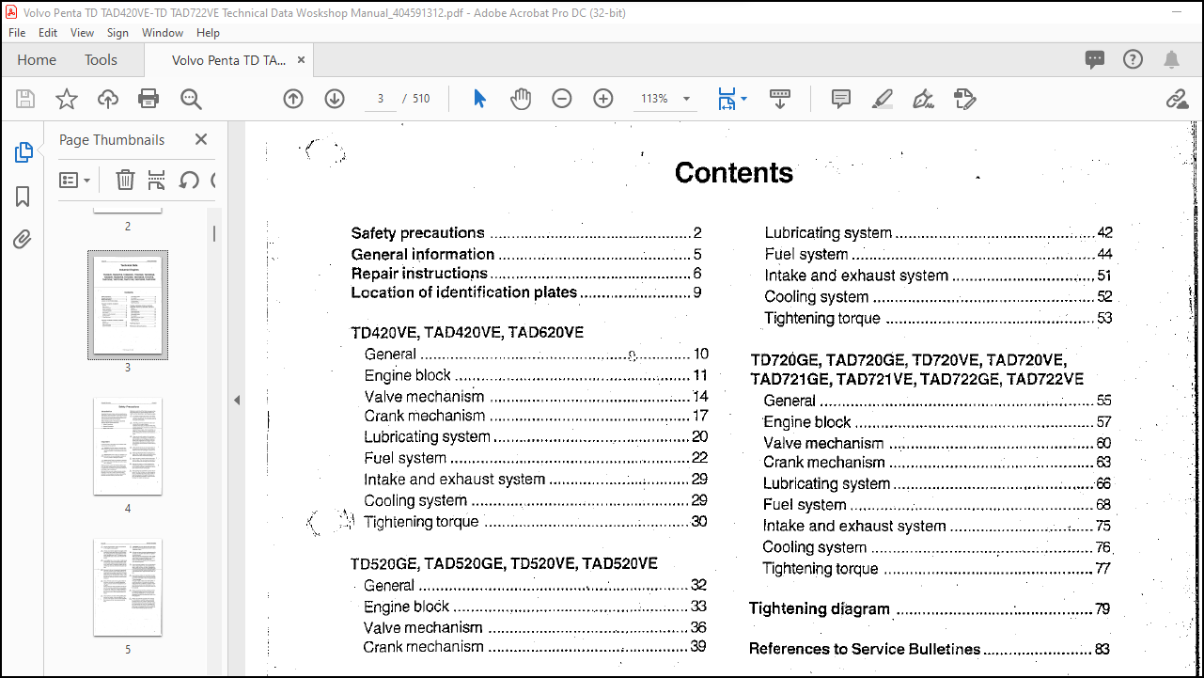Image resolution: width=1204 pixels, height=678 pixels.
Task: Click the Intake and exhaust system 51 entry
Action: (x=938, y=276)
